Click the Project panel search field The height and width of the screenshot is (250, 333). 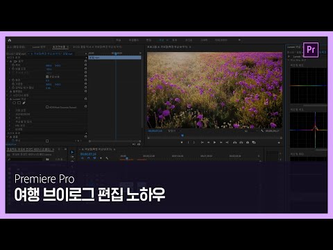(x=26, y=160)
